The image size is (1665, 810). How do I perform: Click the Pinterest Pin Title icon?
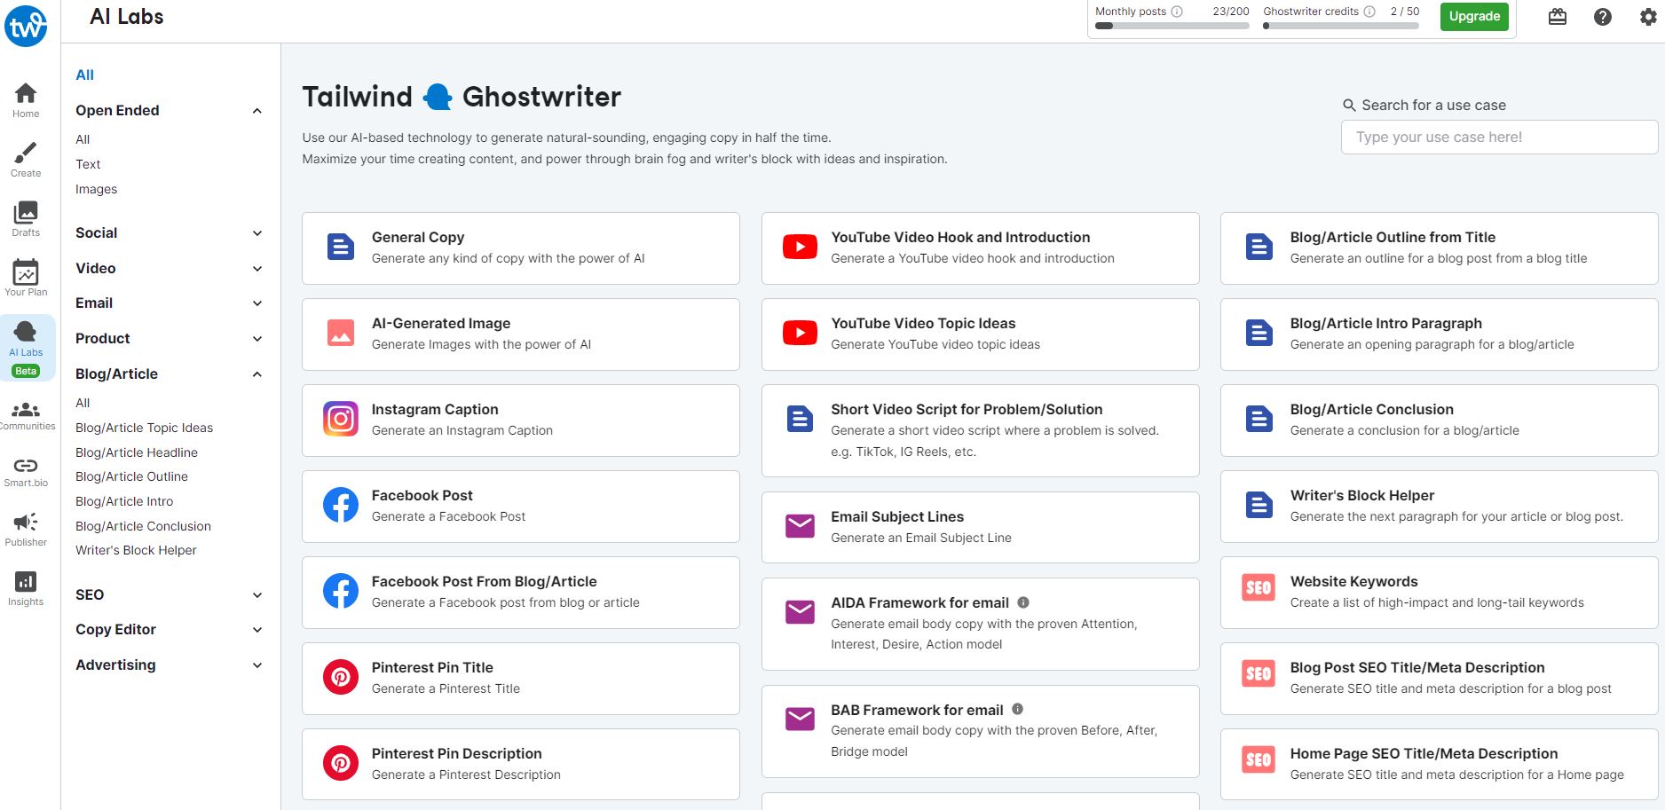[x=341, y=677]
